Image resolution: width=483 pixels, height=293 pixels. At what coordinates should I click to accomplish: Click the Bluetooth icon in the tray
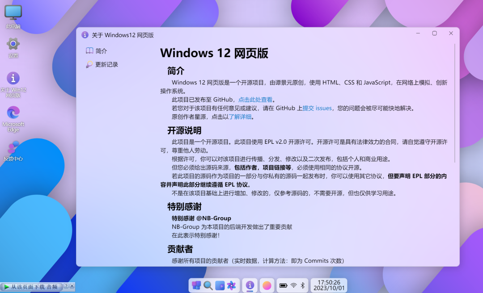[302, 285]
